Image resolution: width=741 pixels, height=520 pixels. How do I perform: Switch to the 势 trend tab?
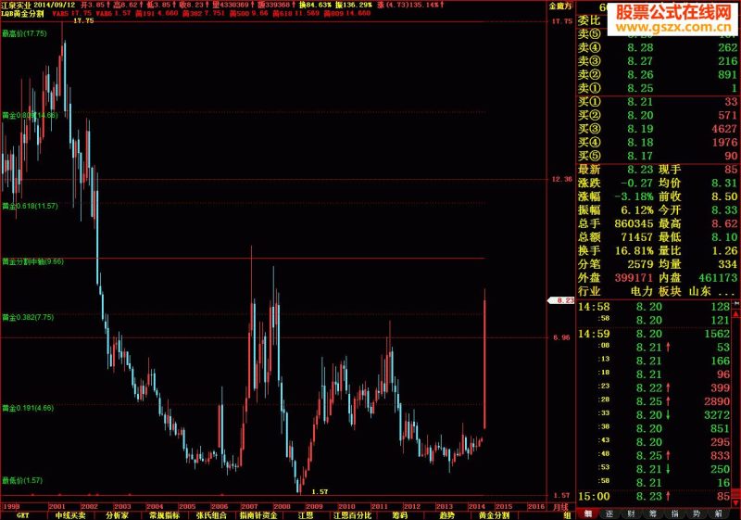tap(697, 514)
